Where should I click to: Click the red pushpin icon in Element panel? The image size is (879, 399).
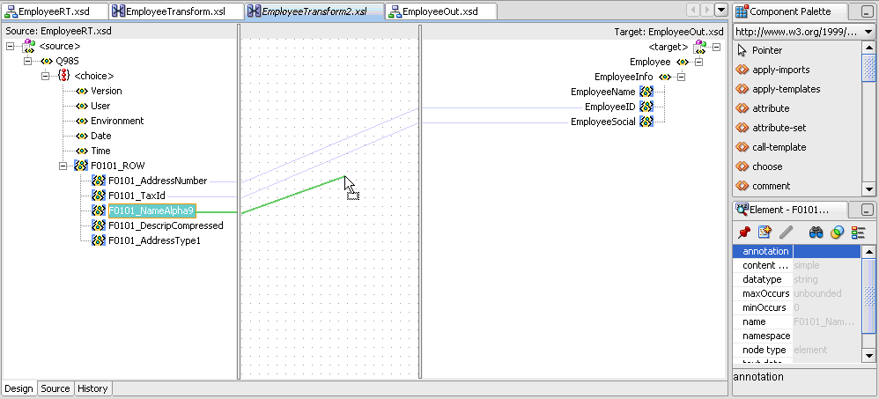point(744,232)
